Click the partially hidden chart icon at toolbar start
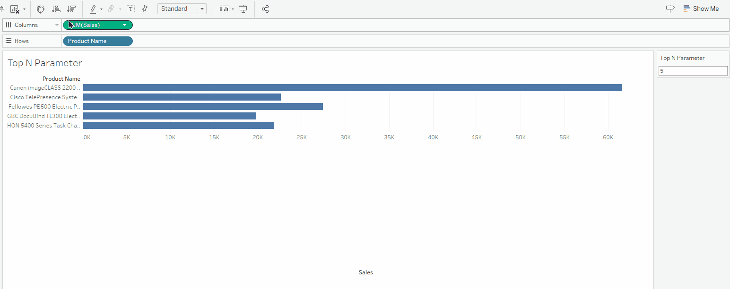 coord(2,9)
